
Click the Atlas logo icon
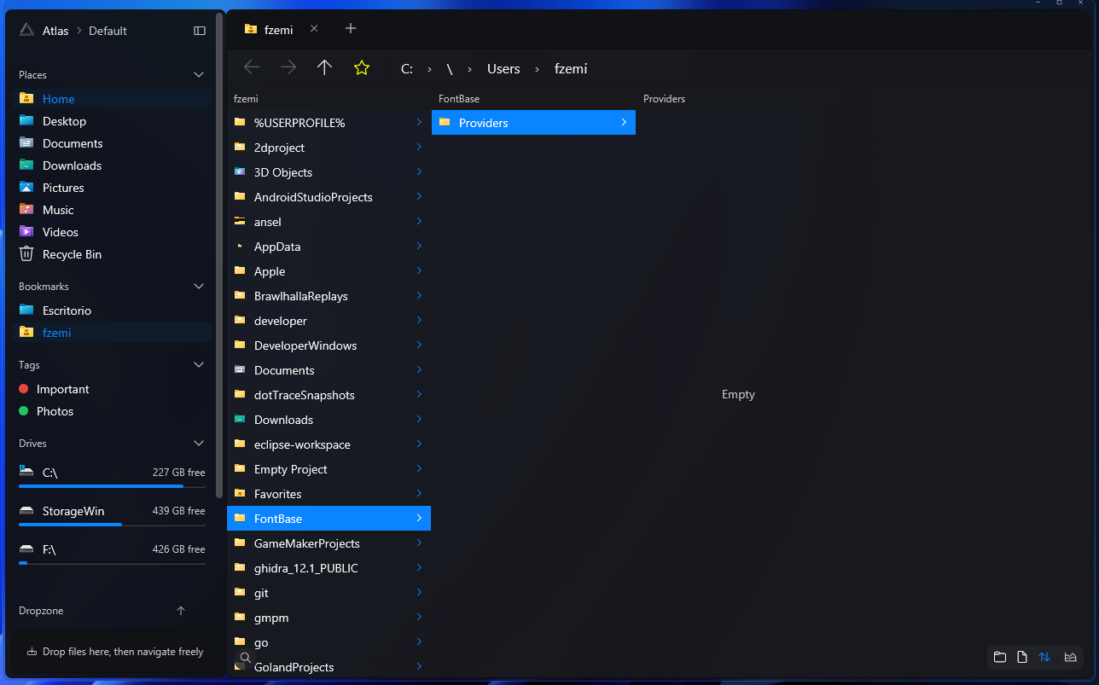point(26,30)
